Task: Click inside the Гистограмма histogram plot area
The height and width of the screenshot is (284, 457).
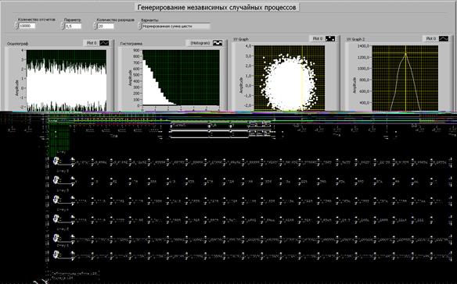Action: [x=181, y=78]
